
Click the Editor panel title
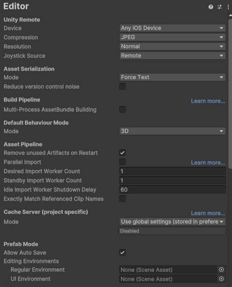16,6
